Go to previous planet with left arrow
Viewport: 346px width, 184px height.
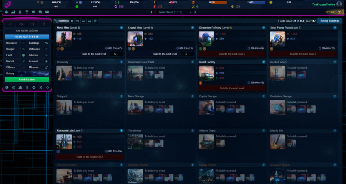(x=151, y=12)
